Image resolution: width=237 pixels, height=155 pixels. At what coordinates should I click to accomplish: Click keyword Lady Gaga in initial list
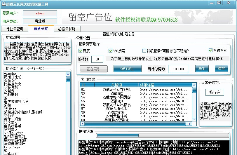click(x=12, y=147)
